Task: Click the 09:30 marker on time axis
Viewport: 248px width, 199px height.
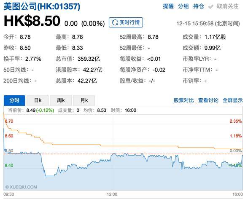Action: pyautogui.click(x=9, y=194)
